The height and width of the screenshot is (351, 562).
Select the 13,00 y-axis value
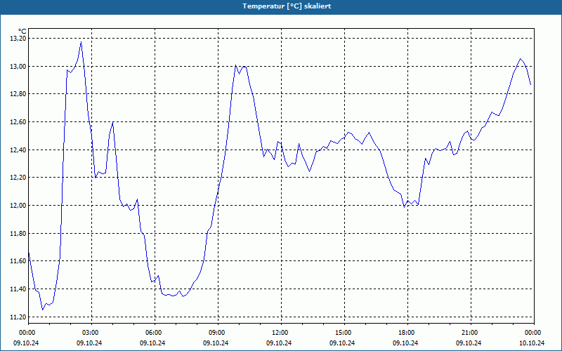pos(18,66)
